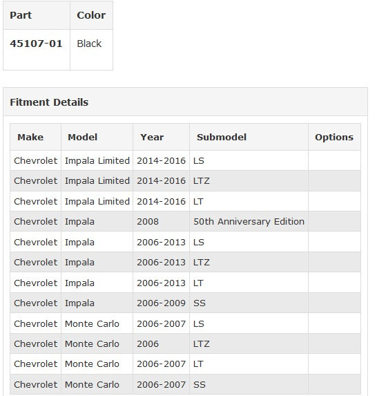The height and width of the screenshot is (396, 377).
Task: Click the Impala 2006-2013 LTZ submodel
Action: 202,263
